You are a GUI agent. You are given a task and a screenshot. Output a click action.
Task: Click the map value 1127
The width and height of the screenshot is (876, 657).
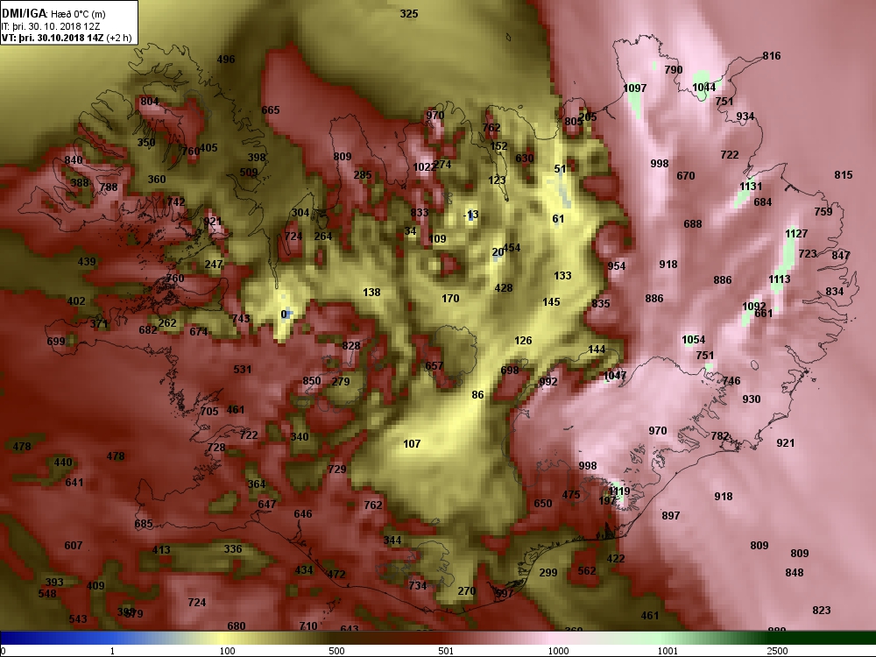point(796,233)
